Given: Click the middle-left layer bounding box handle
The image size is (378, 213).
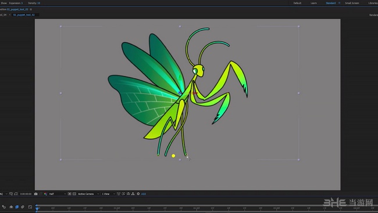Looking at the screenshot, I should [x=60, y=93].
